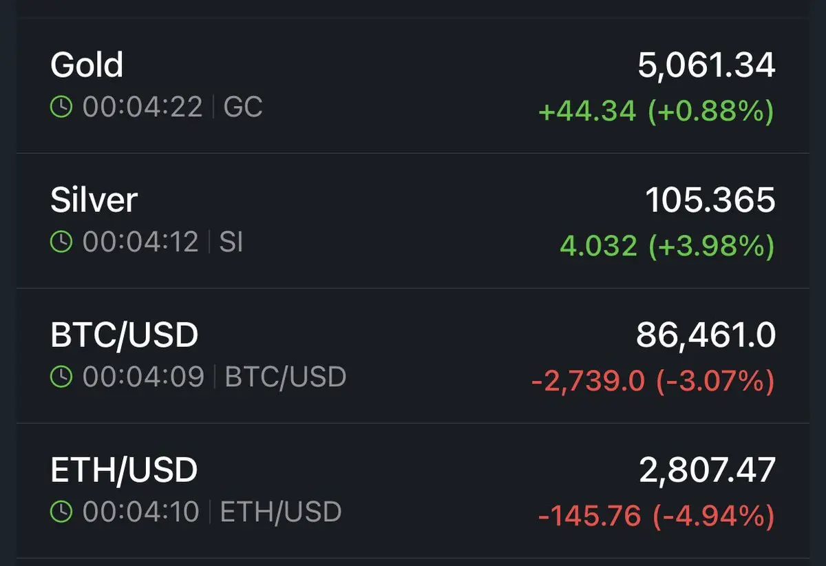Click Silver's 4.032 (+3.98%) change
Image resolution: width=826 pixels, height=566 pixels.
click(x=667, y=246)
